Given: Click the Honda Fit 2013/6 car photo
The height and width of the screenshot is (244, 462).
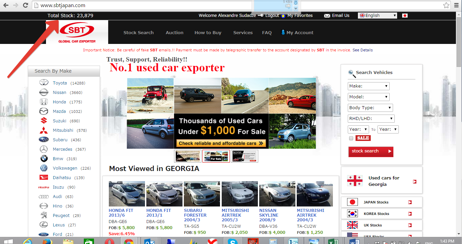Looking at the screenshot, I should [127, 194].
